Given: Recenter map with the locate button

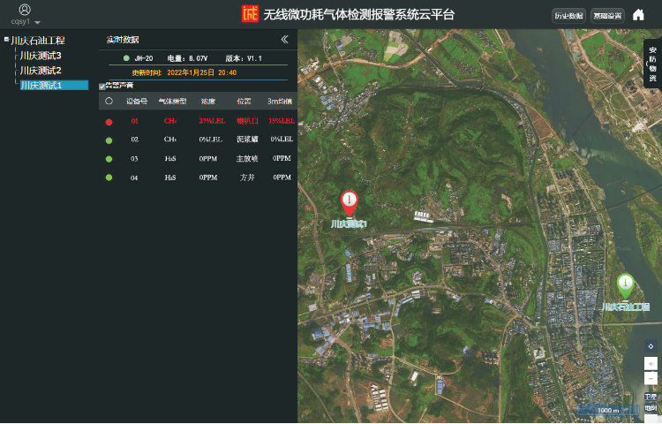Looking at the screenshot, I should pyautogui.click(x=651, y=346).
